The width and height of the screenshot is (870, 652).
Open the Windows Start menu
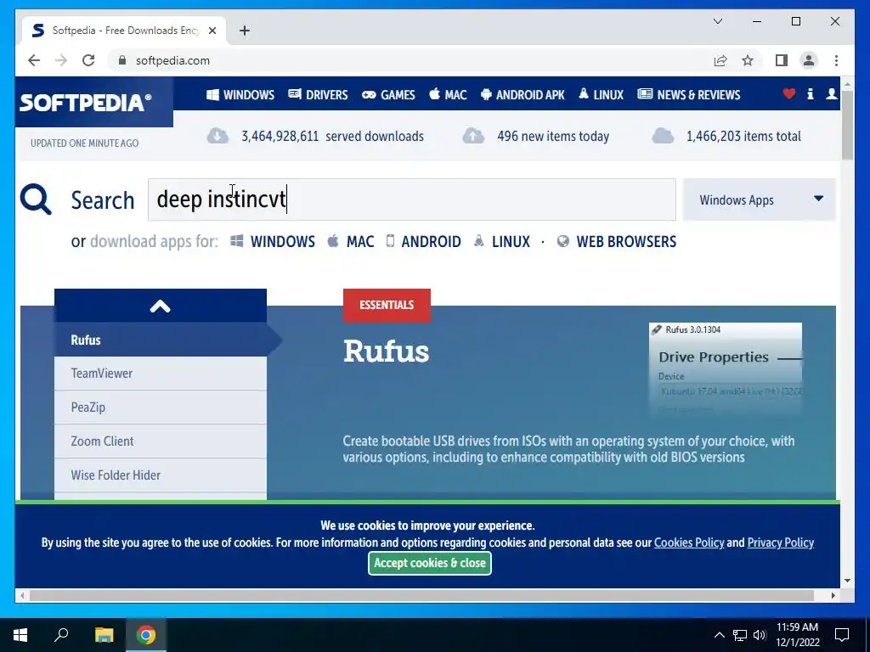[20, 635]
